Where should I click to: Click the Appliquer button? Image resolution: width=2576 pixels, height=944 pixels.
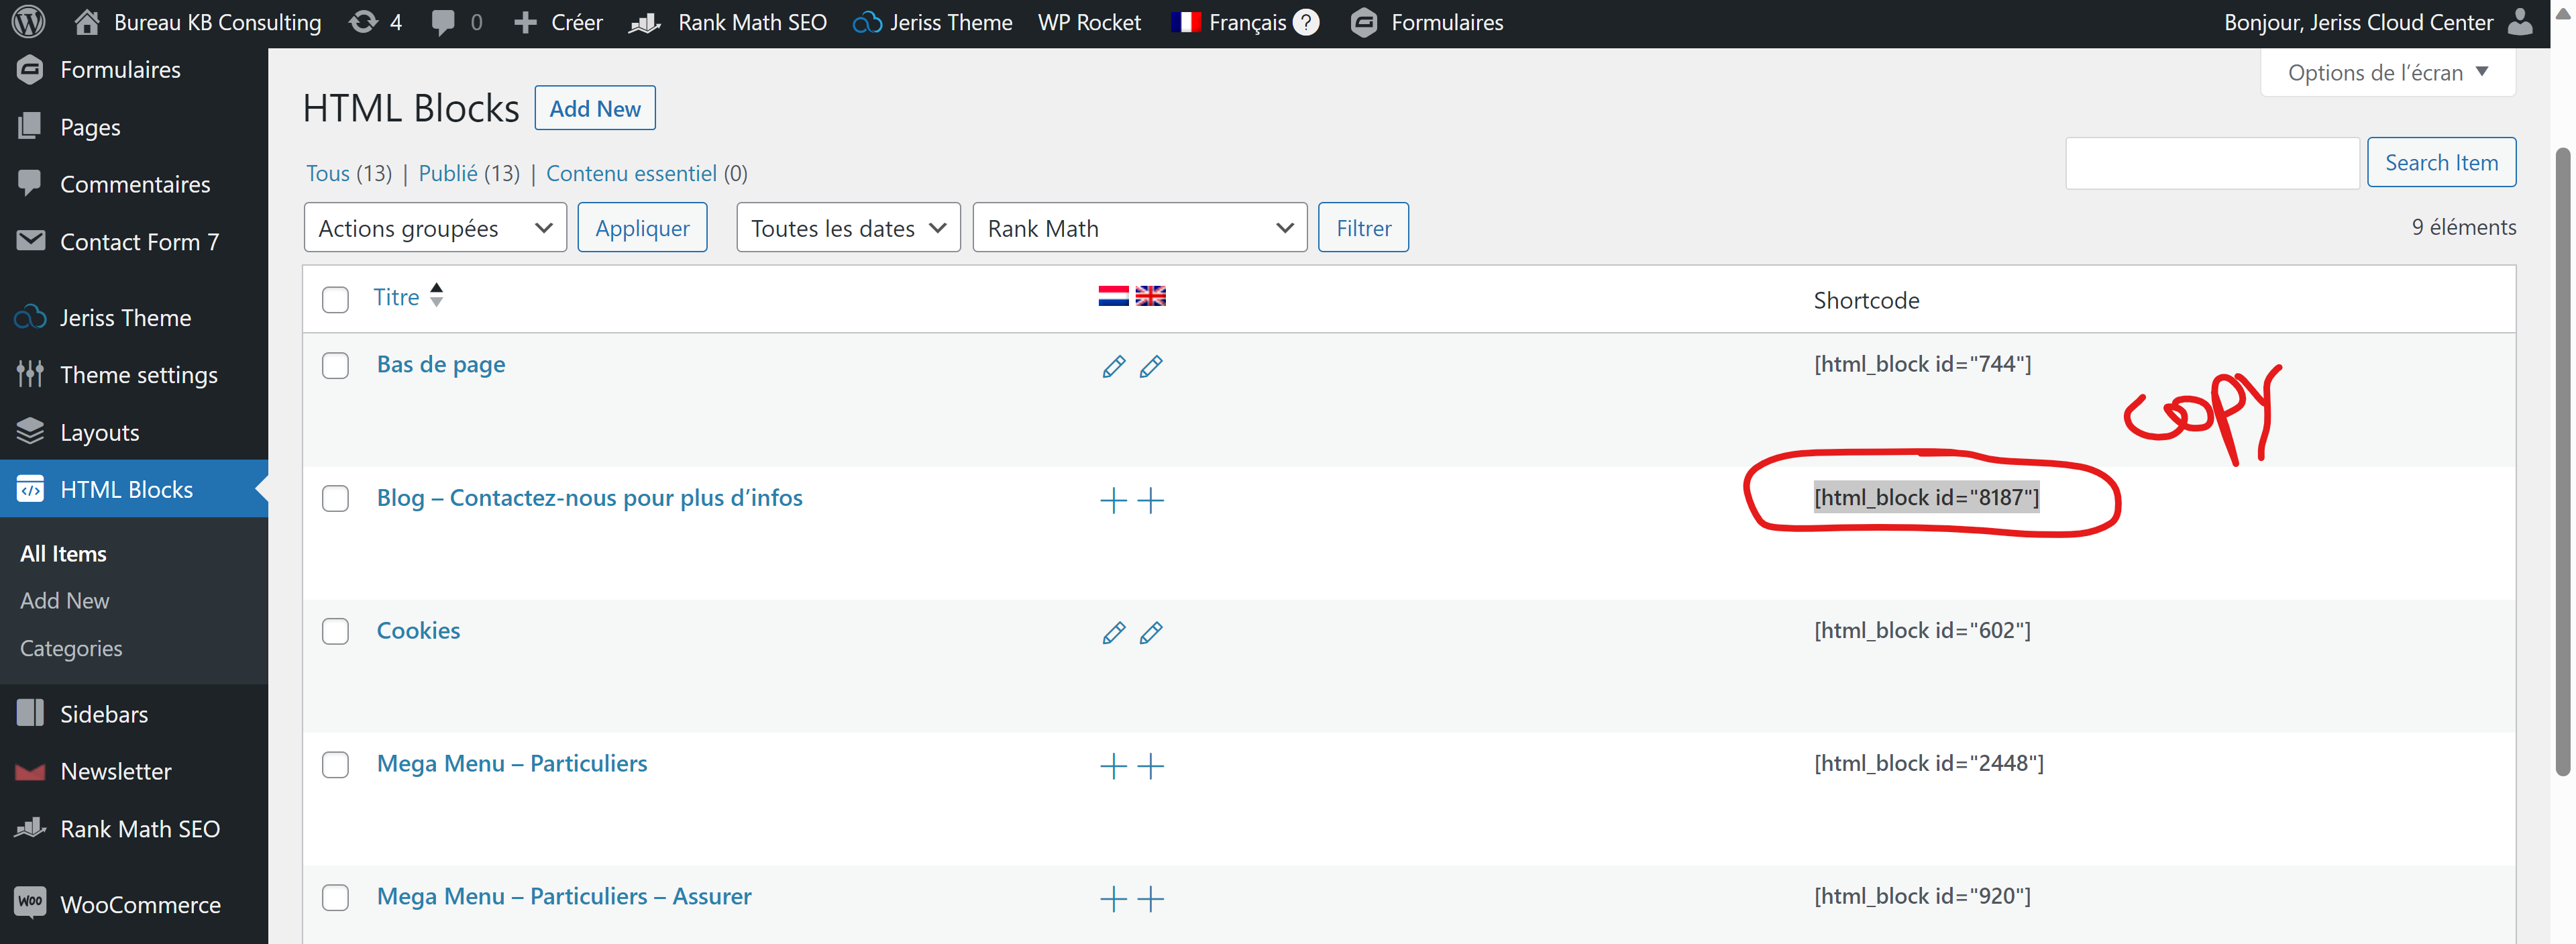tap(642, 228)
